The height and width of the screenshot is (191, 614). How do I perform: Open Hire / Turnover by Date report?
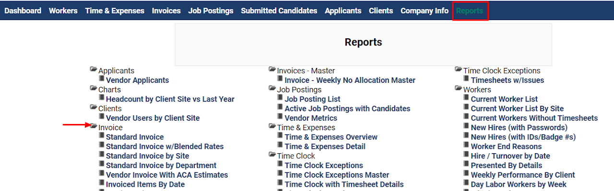click(510, 156)
